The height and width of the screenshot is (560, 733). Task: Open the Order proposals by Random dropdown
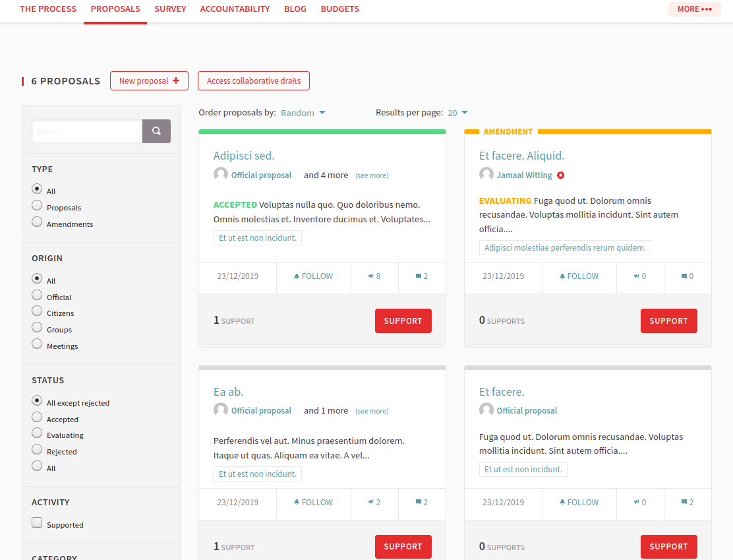tap(303, 113)
